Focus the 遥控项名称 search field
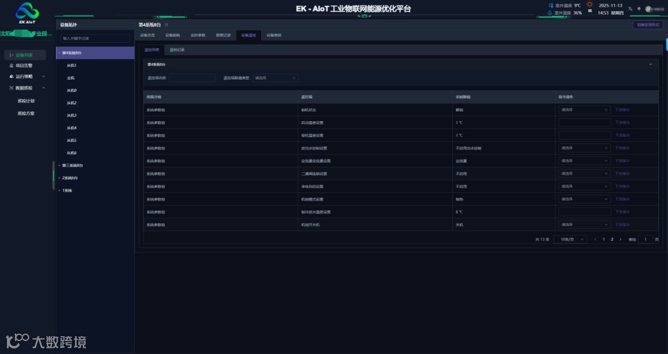The image size is (668, 354). pyautogui.click(x=192, y=78)
